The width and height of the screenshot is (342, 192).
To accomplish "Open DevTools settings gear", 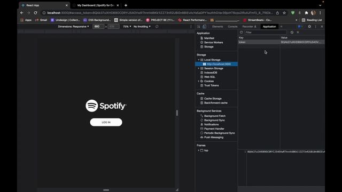I will [309, 27].
